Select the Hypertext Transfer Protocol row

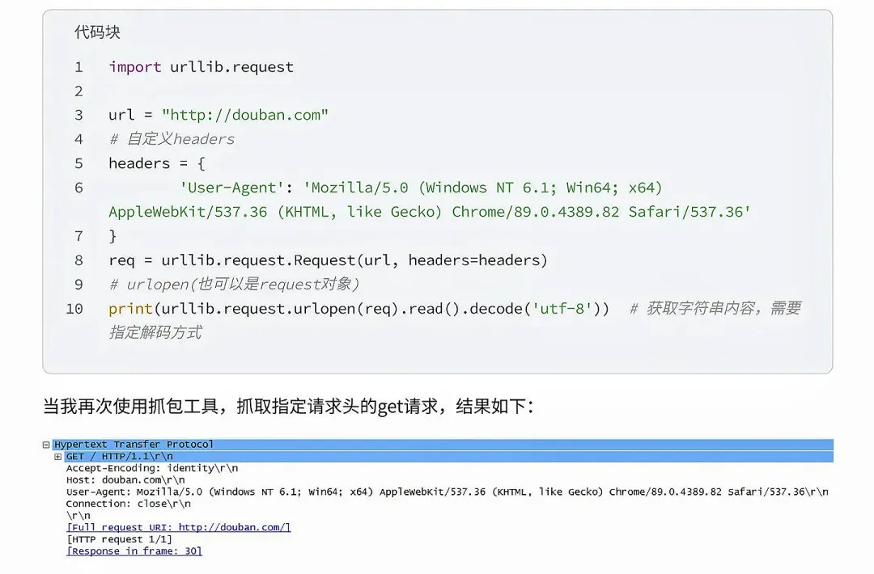pyautogui.click(x=443, y=445)
